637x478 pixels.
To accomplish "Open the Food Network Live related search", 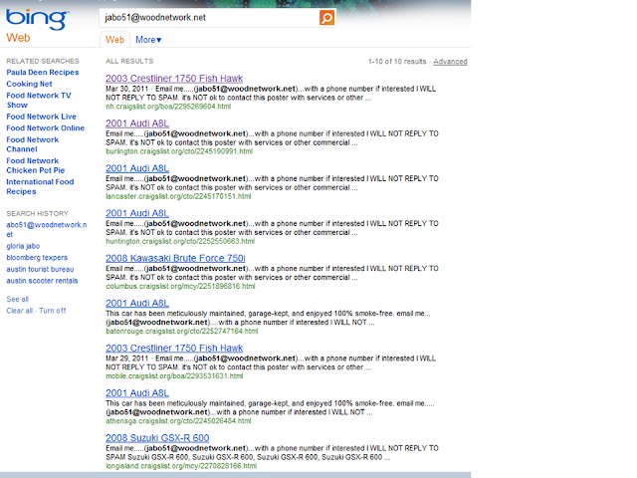I will click(x=41, y=117).
